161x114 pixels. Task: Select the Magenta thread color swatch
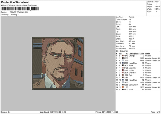click(123, 68)
